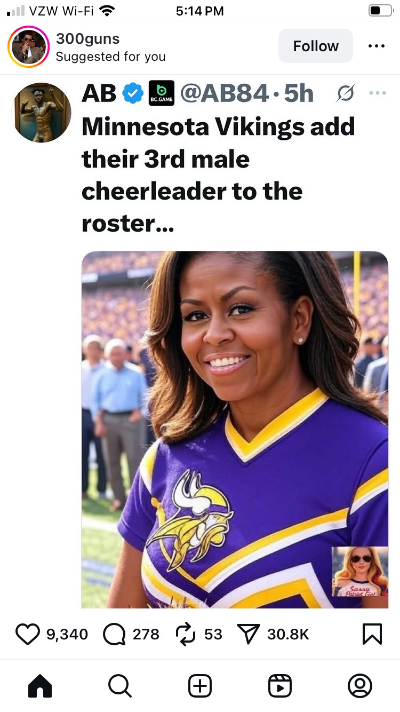Create a new post with plus icon

(200, 686)
